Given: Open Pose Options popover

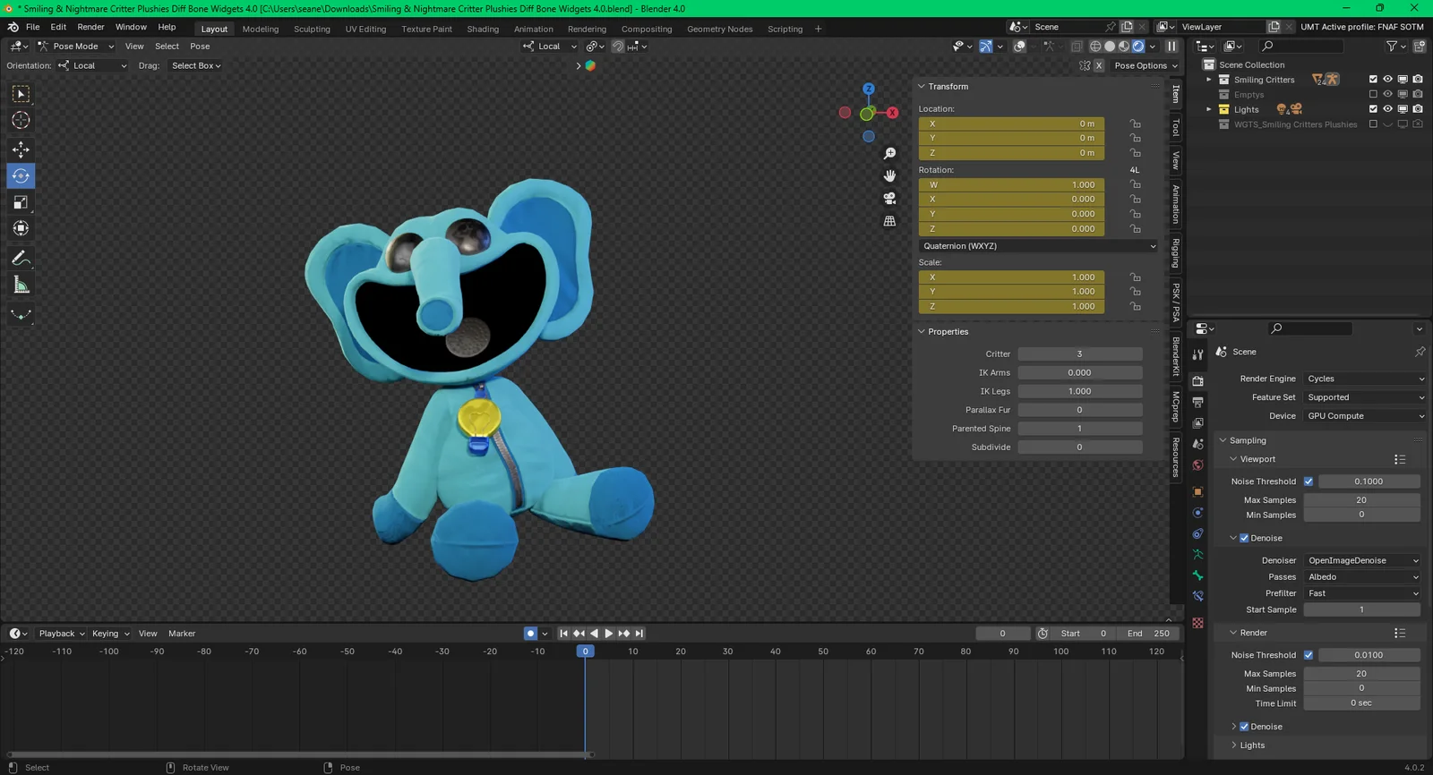Looking at the screenshot, I should (x=1146, y=65).
